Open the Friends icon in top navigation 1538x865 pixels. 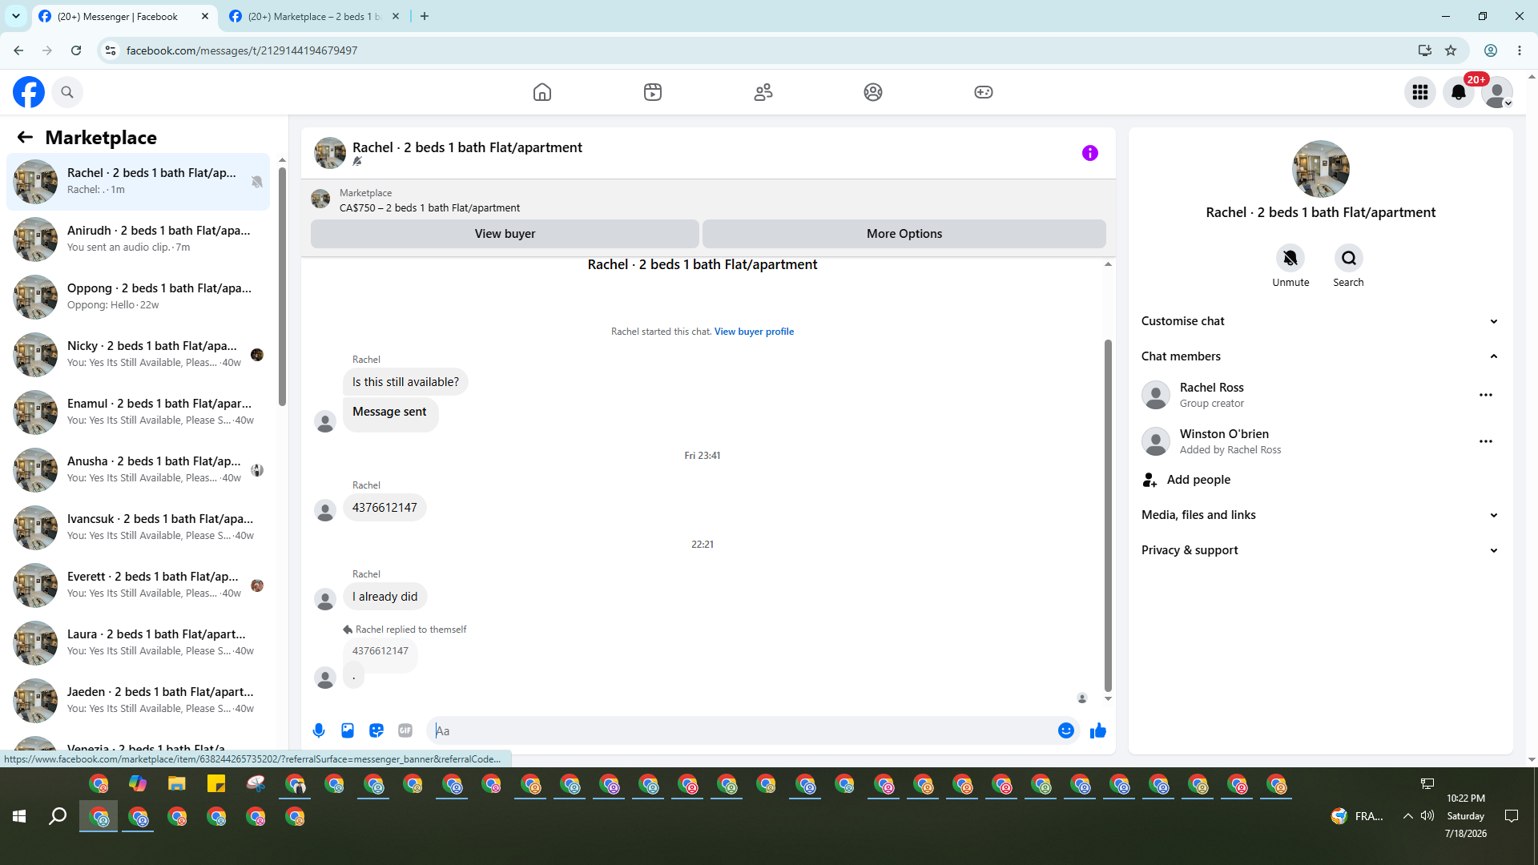click(x=763, y=92)
